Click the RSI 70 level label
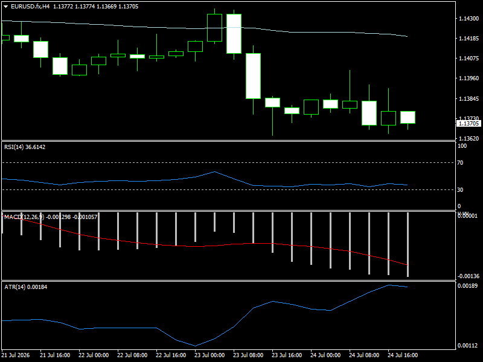 [x=460, y=162]
